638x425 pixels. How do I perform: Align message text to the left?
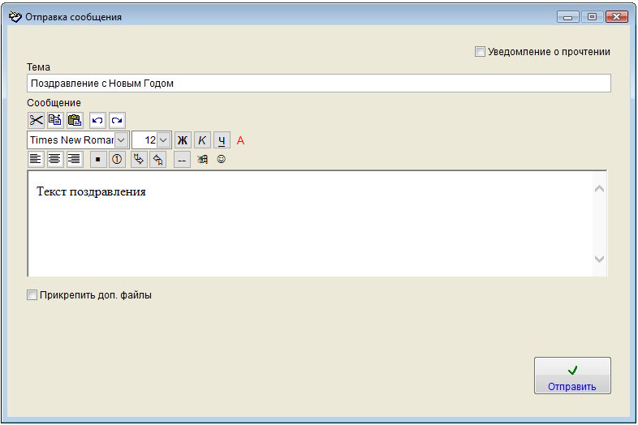36,159
